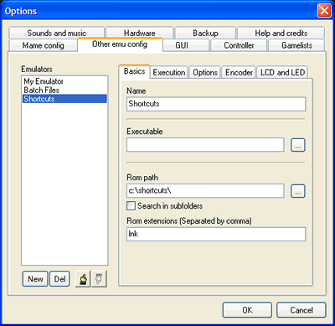Open the Backup tab
335x326 pixels.
[x=205, y=33]
